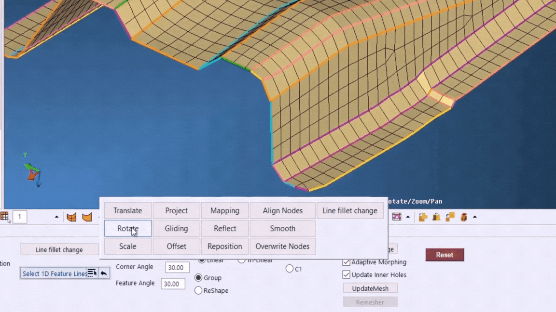This screenshot has height=312, width=556.
Task: Click the pink framed mesh view icon
Action: (x=397, y=217)
